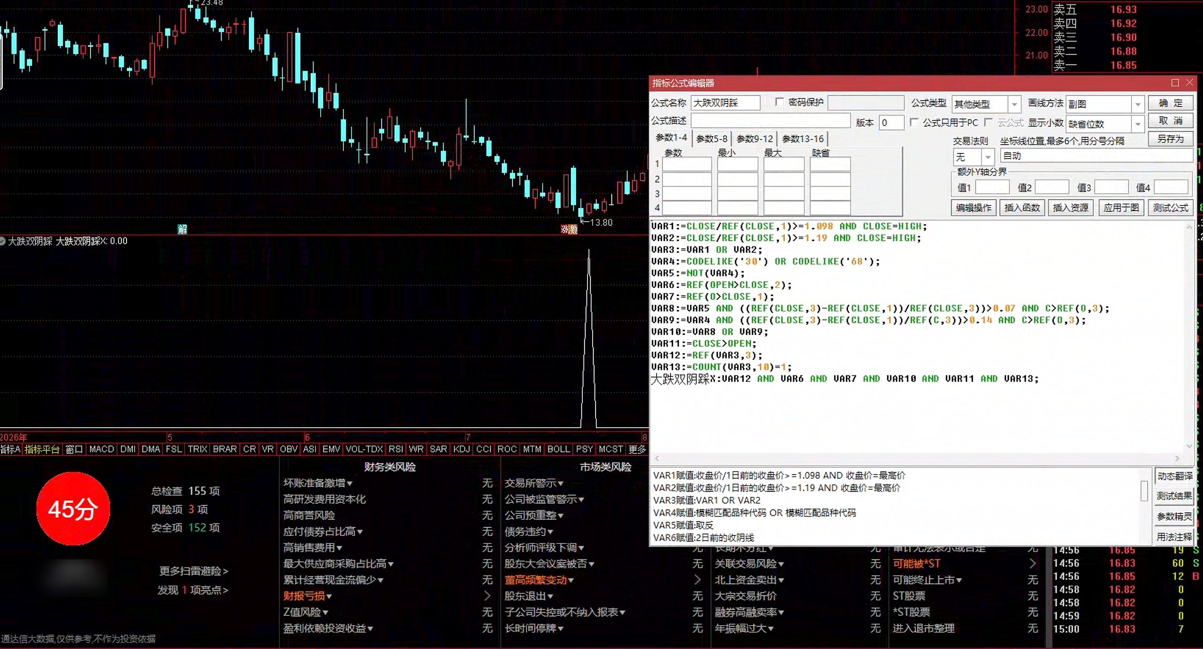Open the 更多扫雷避险 link
1203x649 pixels.
193,571
